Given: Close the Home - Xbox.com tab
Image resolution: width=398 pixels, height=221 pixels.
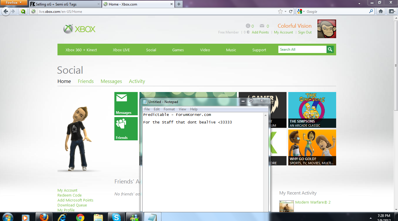Looking at the screenshot, I should (x=171, y=4).
